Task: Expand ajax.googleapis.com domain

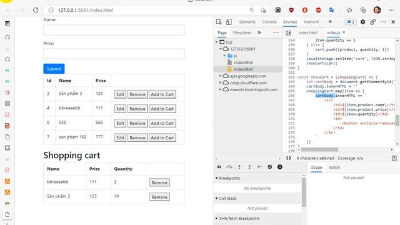Action: [221, 76]
